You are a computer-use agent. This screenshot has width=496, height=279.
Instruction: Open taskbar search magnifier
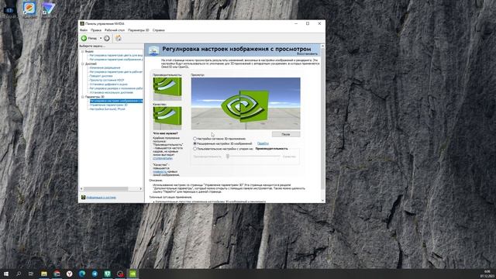19,274
